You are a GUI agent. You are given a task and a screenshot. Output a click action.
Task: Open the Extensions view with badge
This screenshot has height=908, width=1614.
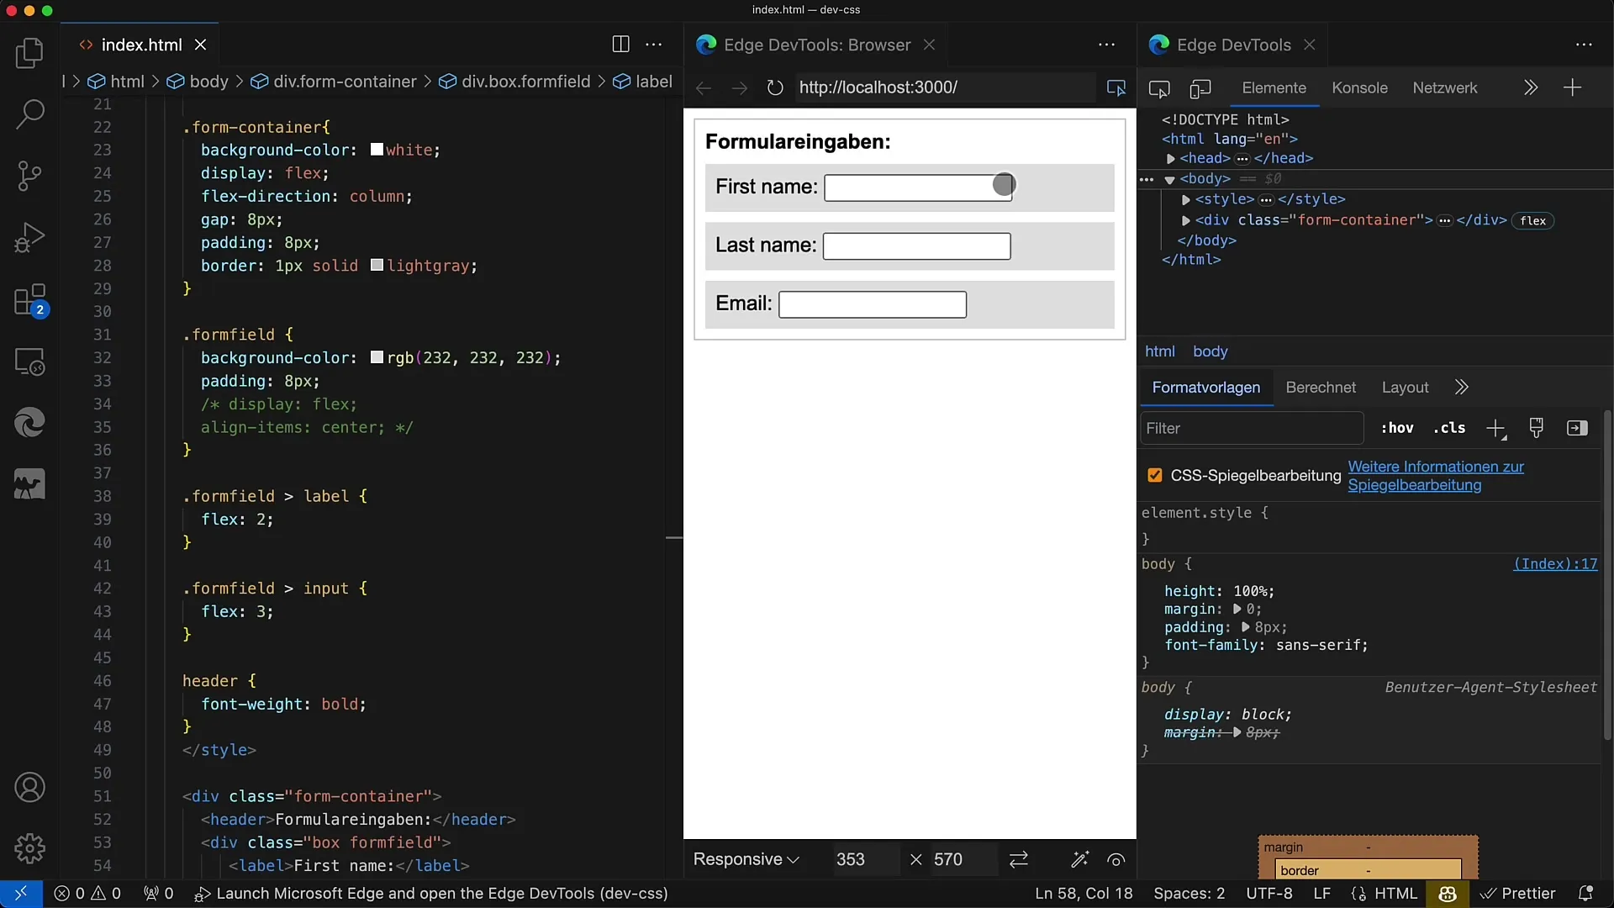click(30, 300)
